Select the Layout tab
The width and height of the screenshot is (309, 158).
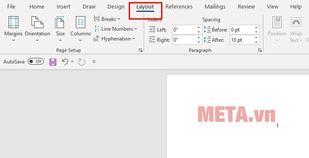pyautogui.click(x=145, y=7)
